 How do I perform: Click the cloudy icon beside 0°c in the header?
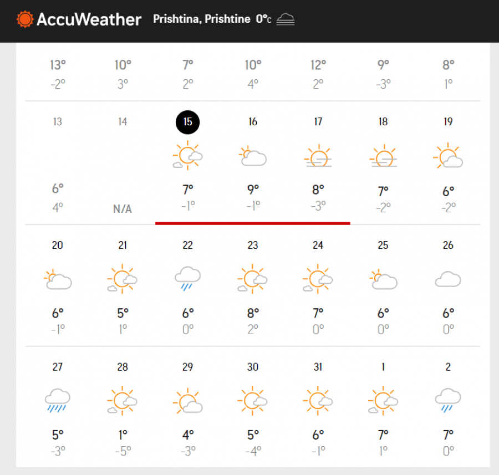[x=286, y=19]
